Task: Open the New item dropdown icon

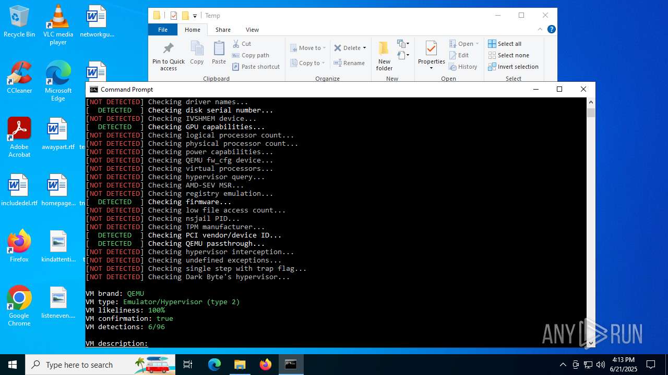Action: pyautogui.click(x=403, y=44)
